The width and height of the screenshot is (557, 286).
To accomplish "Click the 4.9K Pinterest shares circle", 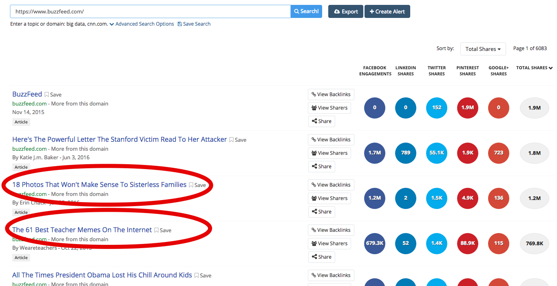I will [x=468, y=198].
